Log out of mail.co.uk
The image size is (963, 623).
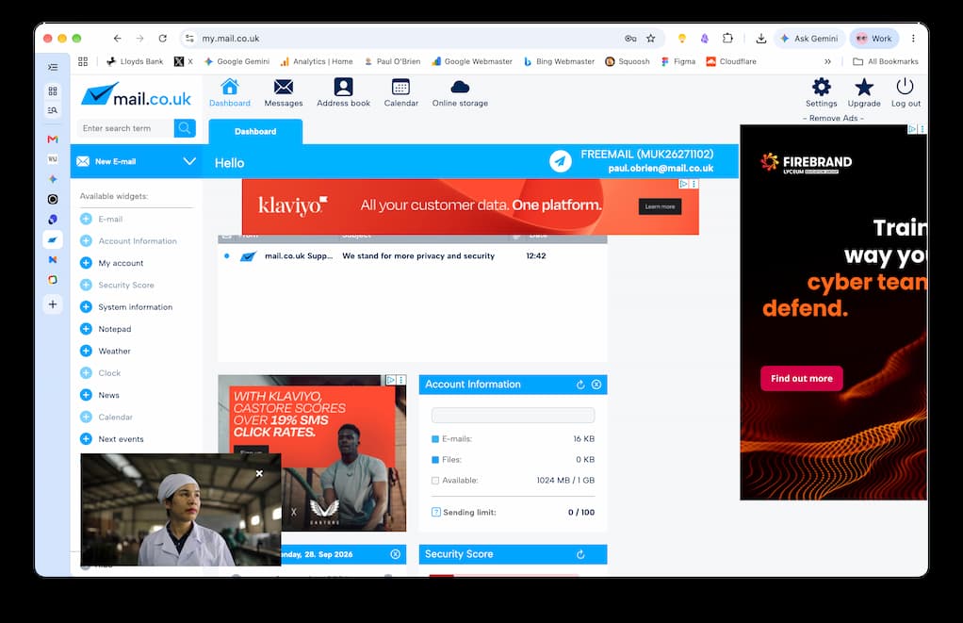click(x=906, y=92)
